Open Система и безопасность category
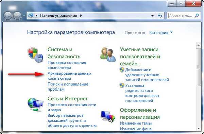The height and width of the screenshot is (134, 204). click(x=64, y=53)
